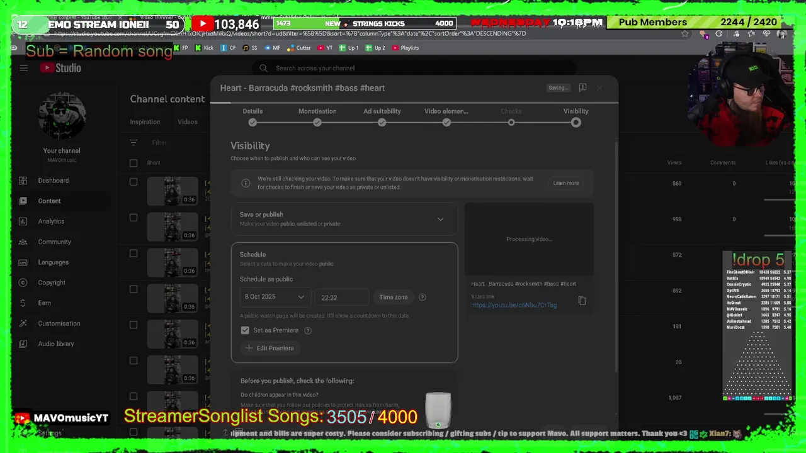Screen dimensions: 806x453
Task: Go to the Checks step
Action: (x=511, y=117)
